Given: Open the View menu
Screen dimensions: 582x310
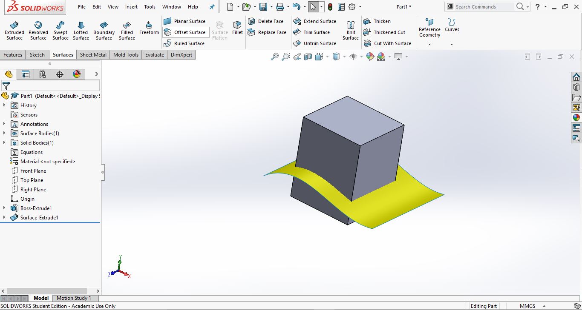Looking at the screenshot, I should click(x=113, y=7).
